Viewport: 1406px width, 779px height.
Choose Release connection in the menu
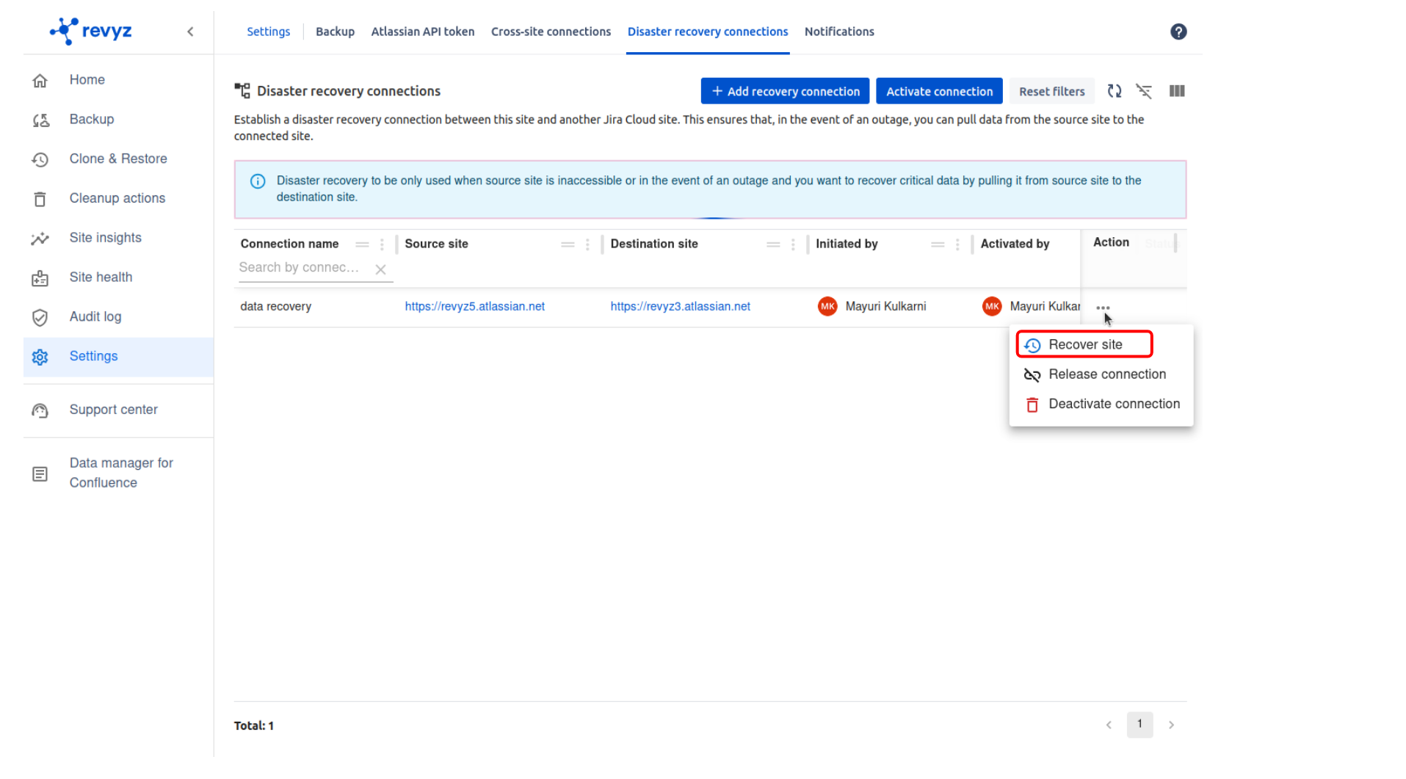tap(1106, 374)
